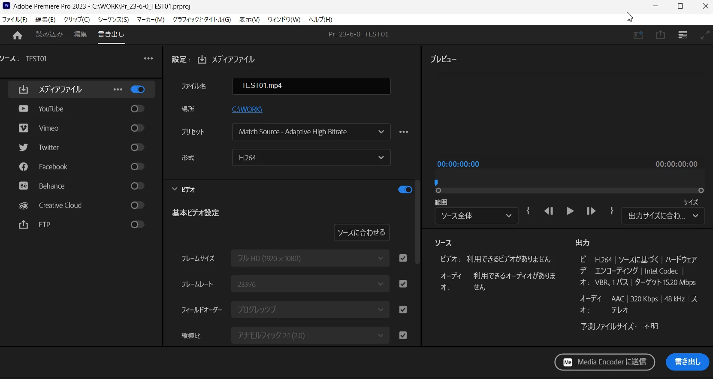Switch to the 編集 workspace tab
This screenshot has width=713, height=379.
point(80,34)
